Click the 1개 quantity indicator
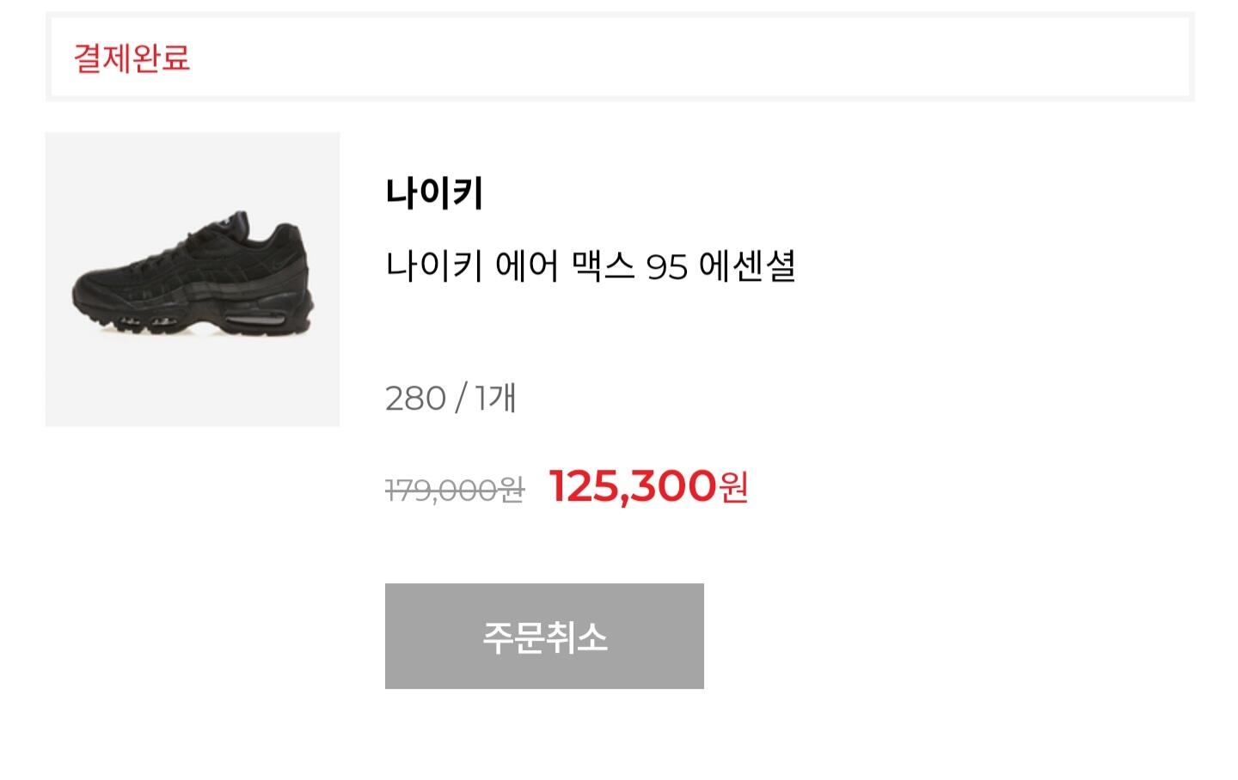Viewport: 1238px width, 780px height. pos(495,399)
